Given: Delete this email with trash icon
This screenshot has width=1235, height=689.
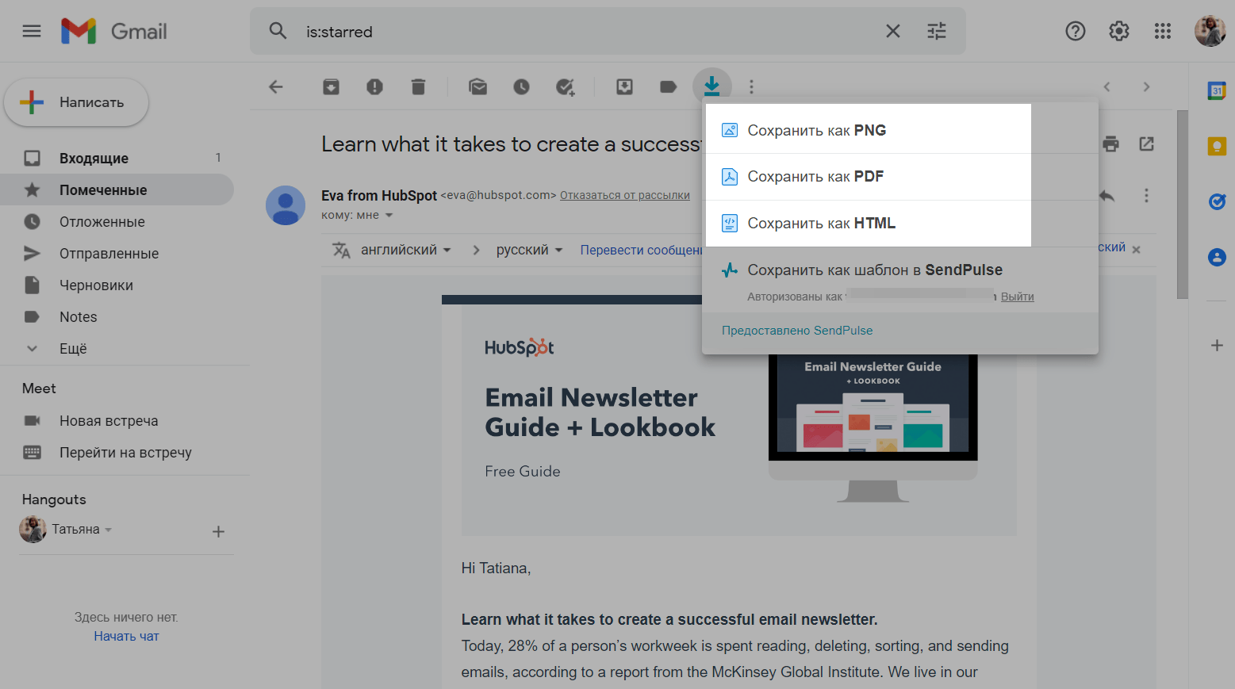Looking at the screenshot, I should tap(419, 86).
